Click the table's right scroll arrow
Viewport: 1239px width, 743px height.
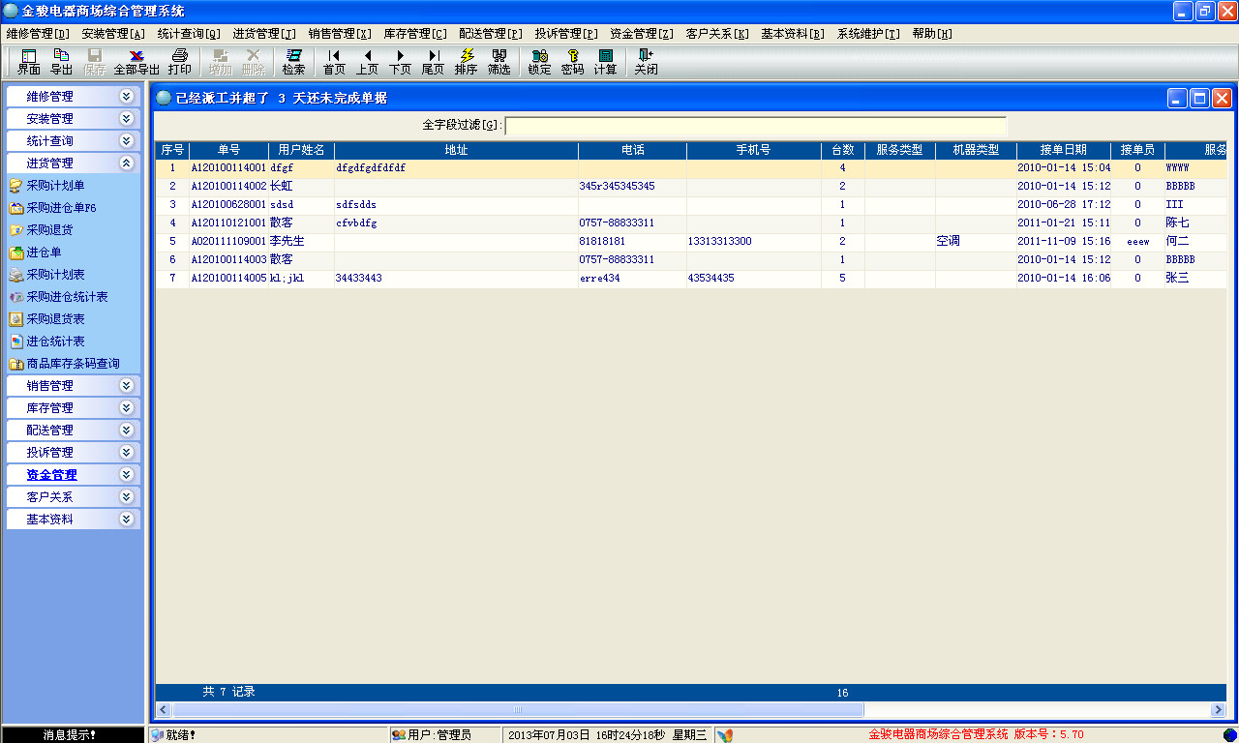(x=1219, y=710)
